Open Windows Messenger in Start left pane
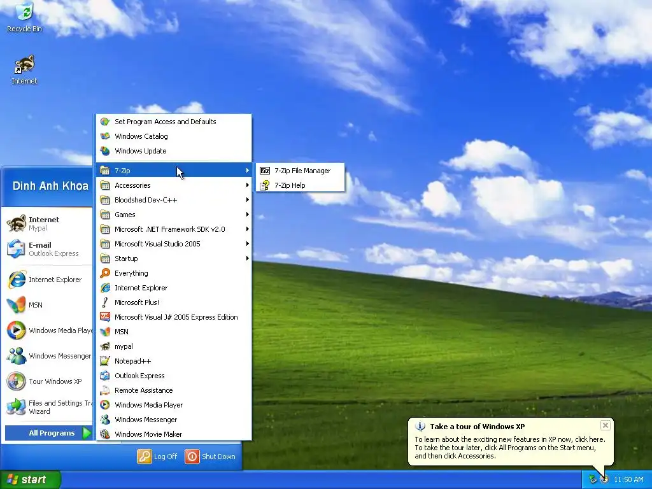Viewport: 652px width, 489px height. click(48, 356)
